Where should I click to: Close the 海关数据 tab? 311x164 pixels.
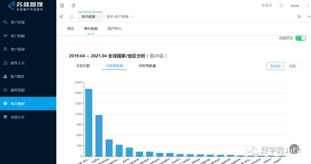tap(98, 17)
